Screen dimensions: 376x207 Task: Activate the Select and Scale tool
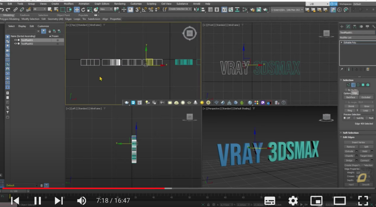click(x=90, y=10)
